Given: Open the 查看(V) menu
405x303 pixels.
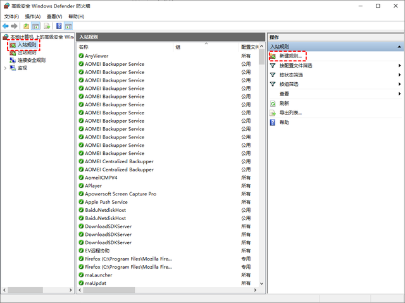Looking at the screenshot, I should coord(54,16).
